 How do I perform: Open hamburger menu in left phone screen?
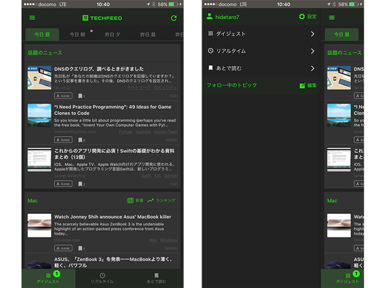point(33,18)
